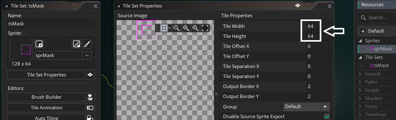Viewport: 396px width, 120px height.
Task: Click the fit to window icon
Action: pyautogui.click(x=205, y=28)
